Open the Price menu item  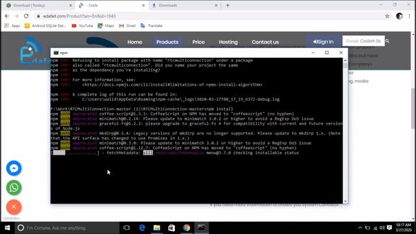pyautogui.click(x=198, y=42)
